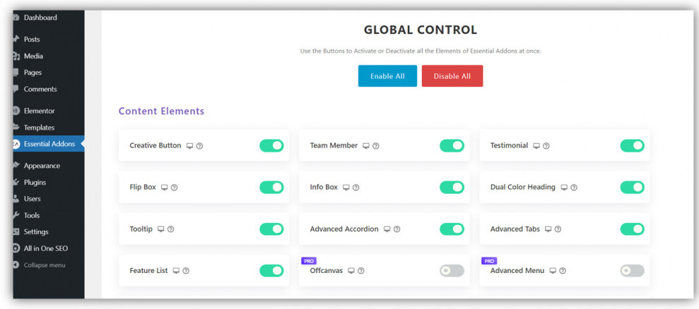Viewport: 699px width, 309px height.
Task: Open the Appearance menu item
Action: click(x=49, y=166)
